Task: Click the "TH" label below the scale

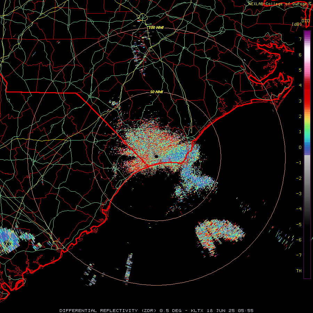Action: (299, 271)
